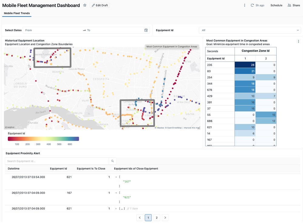Open the congestion table widget options menu

point(298,42)
